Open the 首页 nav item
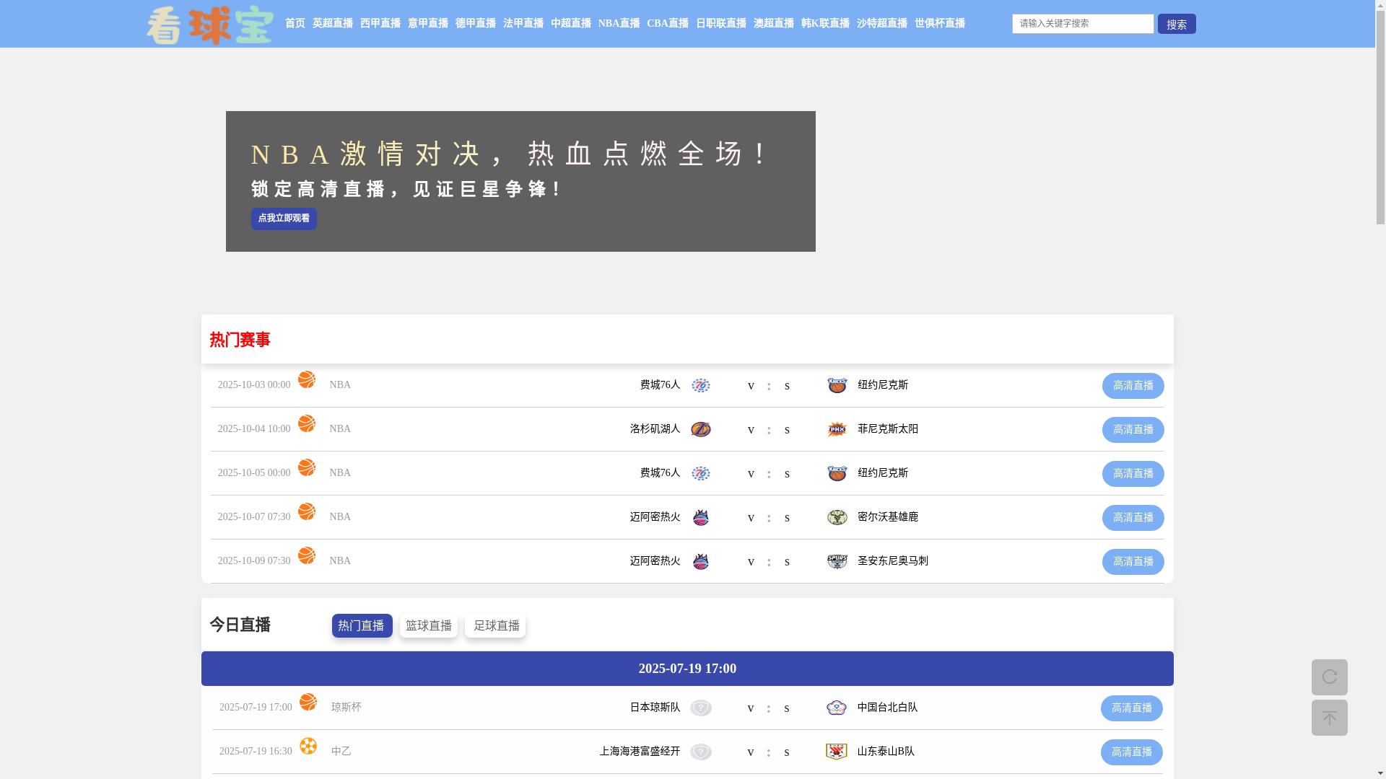Screen dimensions: 1386x779 [295, 24]
